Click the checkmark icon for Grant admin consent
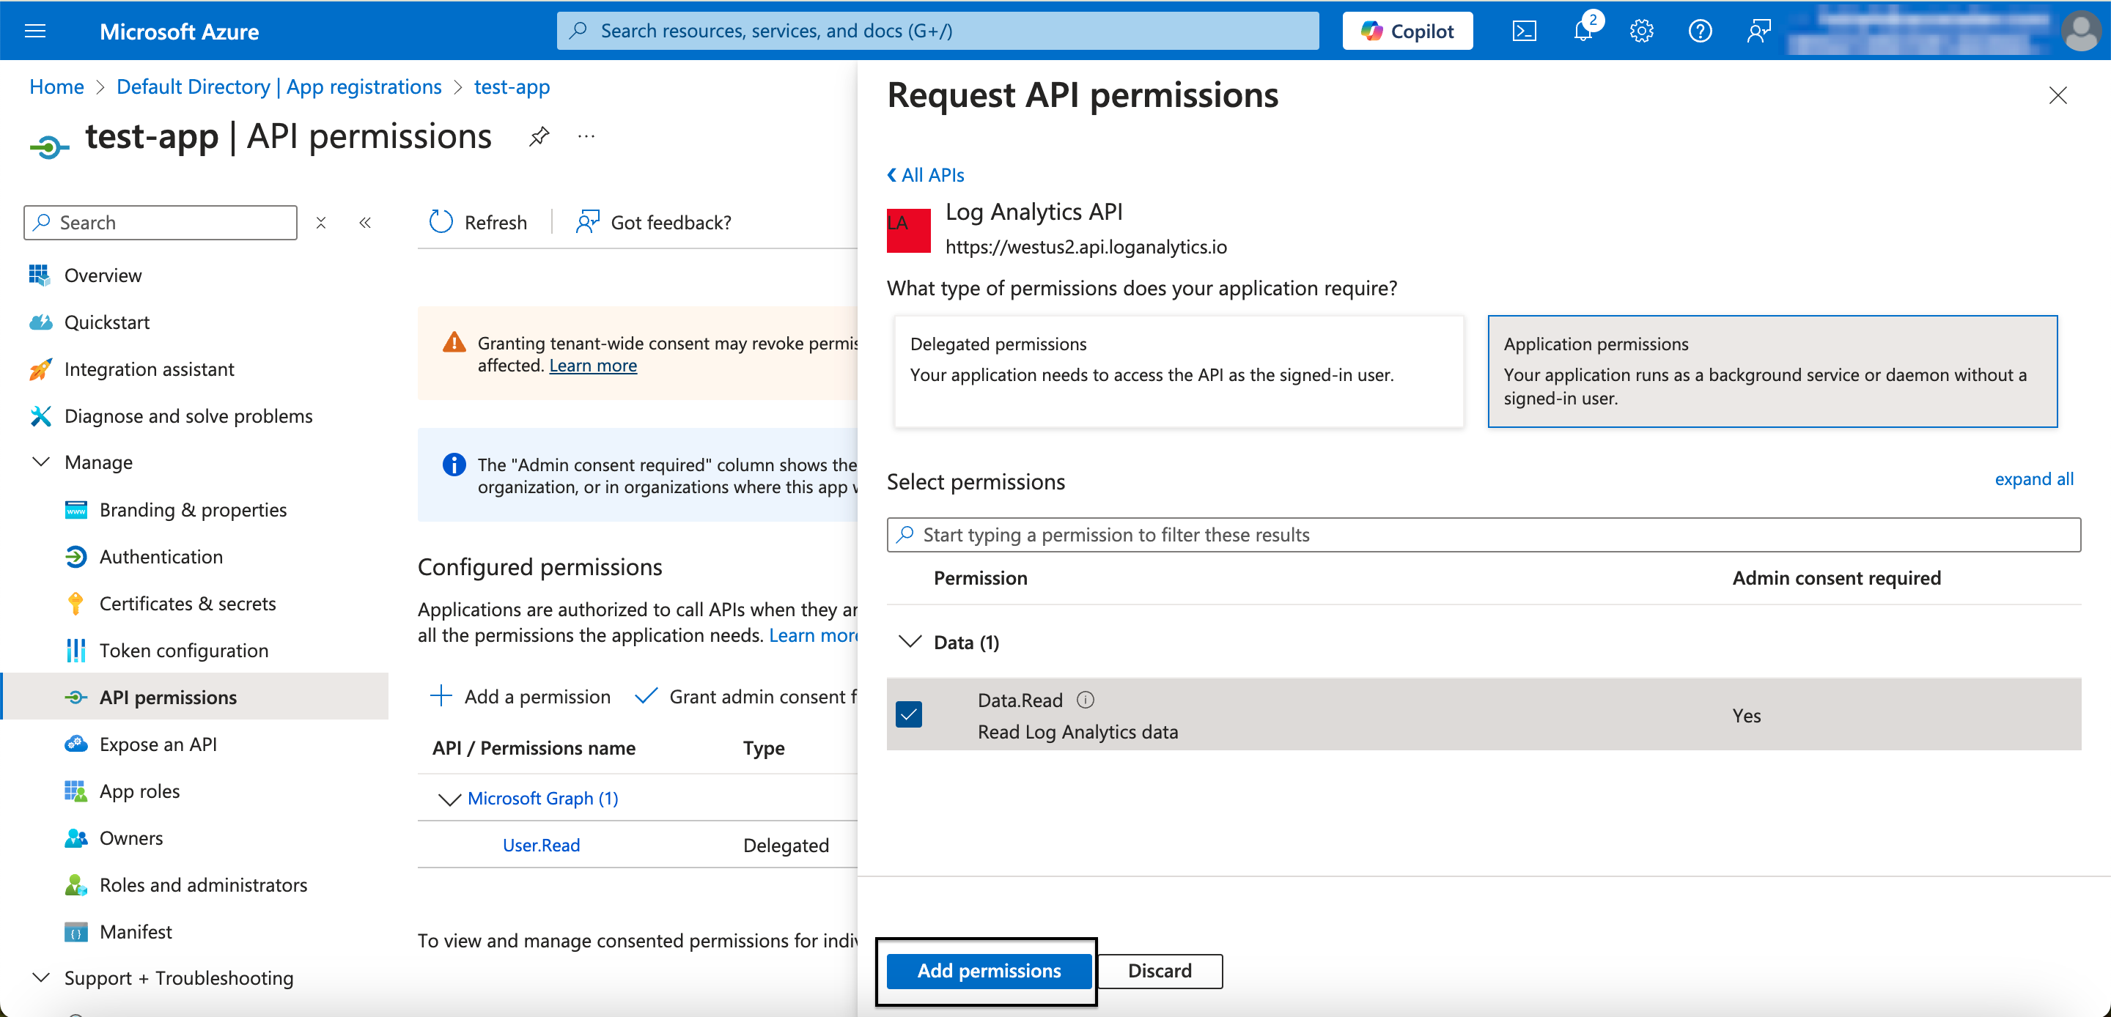2111x1017 pixels. click(x=646, y=696)
